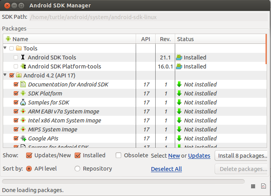
Task: Enable the Obsolete packages checkbox
Action: click(x=118, y=155)
